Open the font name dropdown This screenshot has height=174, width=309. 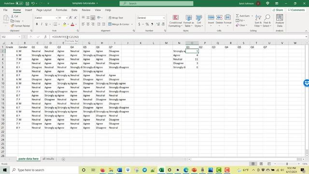click(x=56, y=18)
